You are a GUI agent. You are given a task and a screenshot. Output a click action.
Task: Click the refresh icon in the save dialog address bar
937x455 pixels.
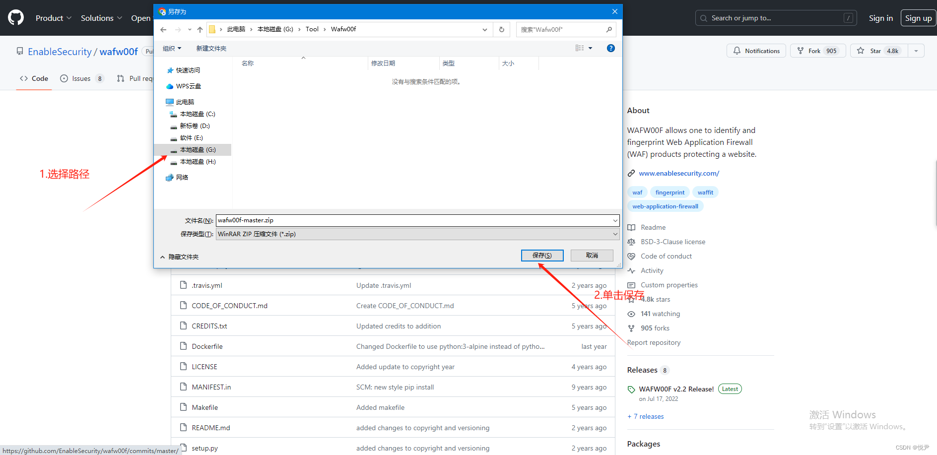tap(501, 29)
